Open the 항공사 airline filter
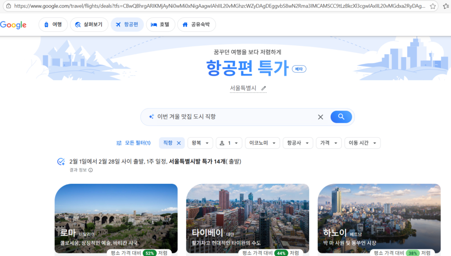The height and width of the screenshot is (256, 451). pyautogui.click(x=298, y=143)
